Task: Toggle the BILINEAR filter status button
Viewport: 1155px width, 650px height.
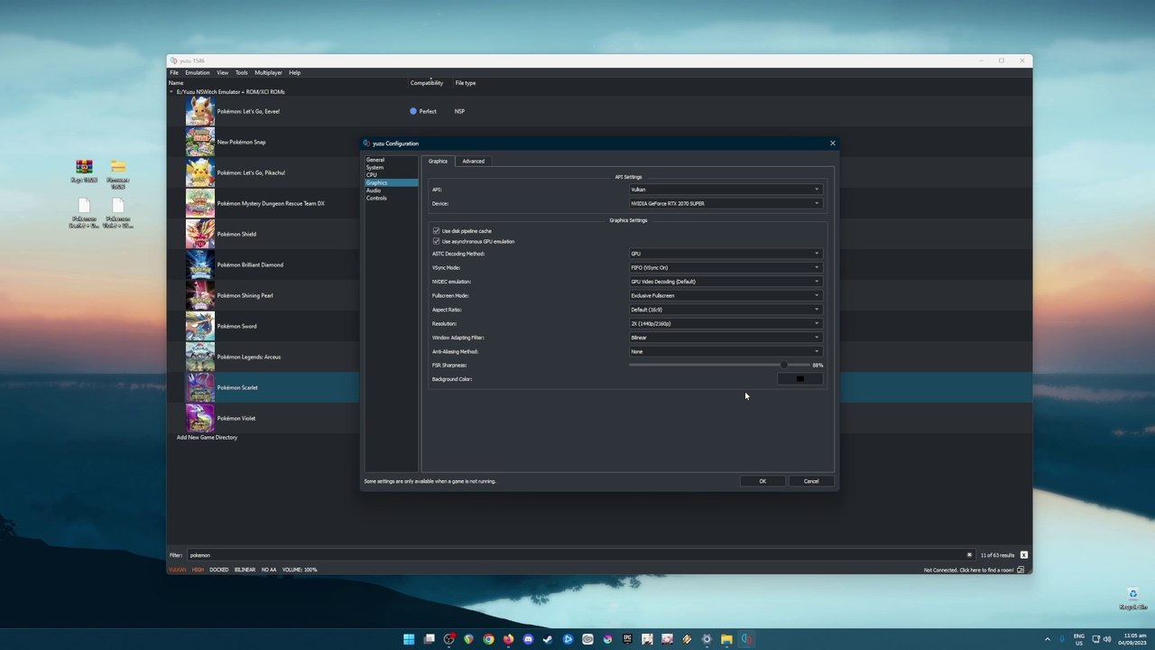Action: 245,570
